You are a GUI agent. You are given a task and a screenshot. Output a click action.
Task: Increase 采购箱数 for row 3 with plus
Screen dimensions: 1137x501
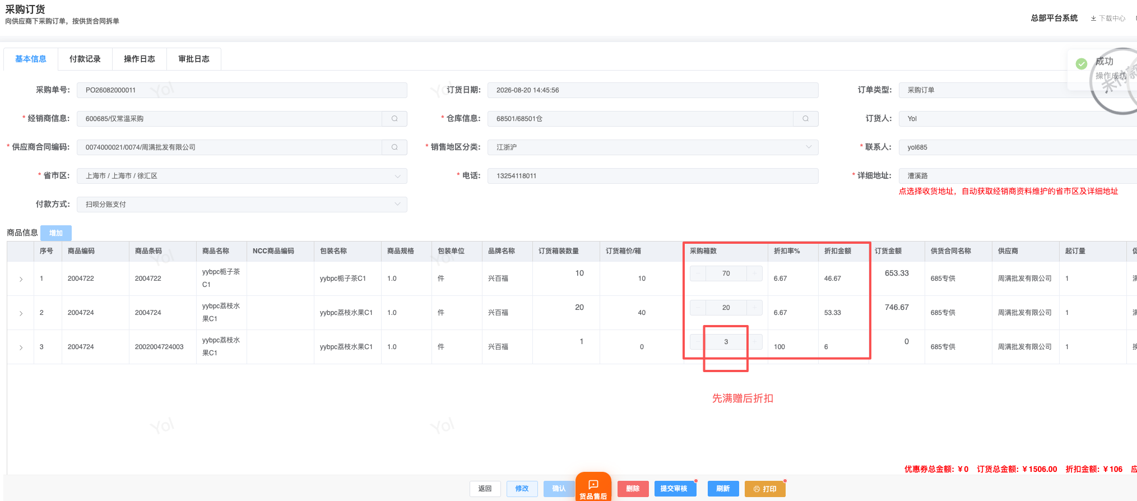click(x=755, y=342)
